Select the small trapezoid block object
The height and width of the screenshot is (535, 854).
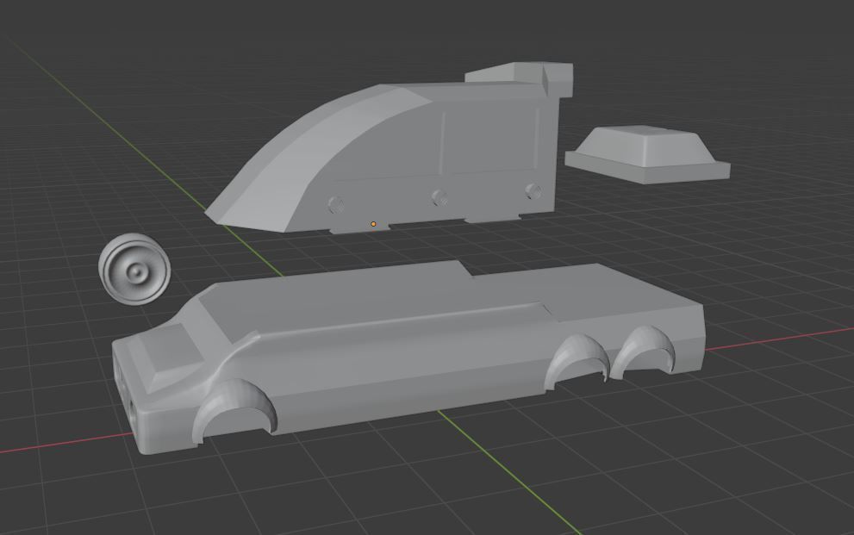pos(647,154)
